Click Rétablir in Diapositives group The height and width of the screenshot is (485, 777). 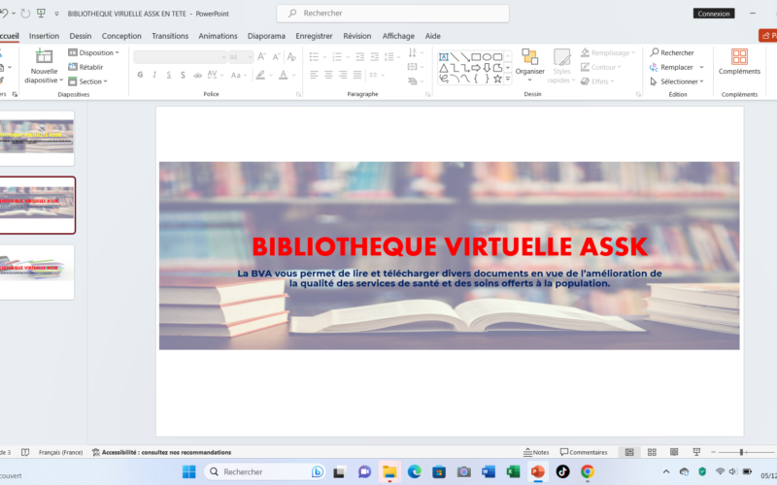(85, 67)
